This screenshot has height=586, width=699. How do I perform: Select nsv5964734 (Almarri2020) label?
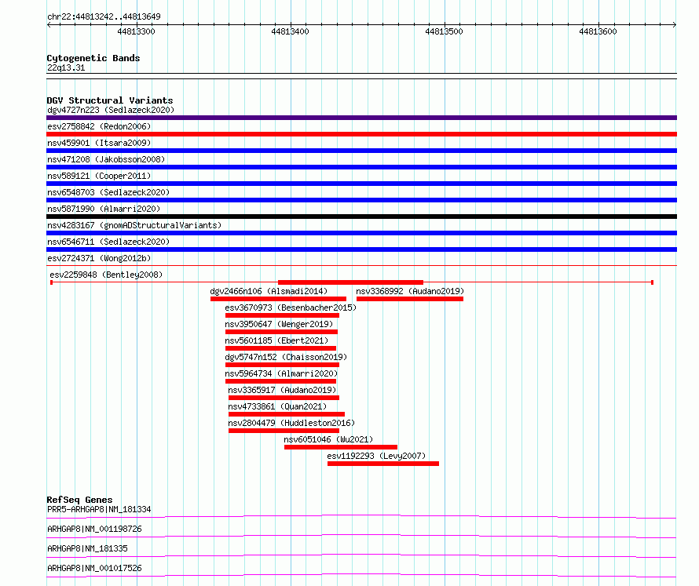point(281,373)
